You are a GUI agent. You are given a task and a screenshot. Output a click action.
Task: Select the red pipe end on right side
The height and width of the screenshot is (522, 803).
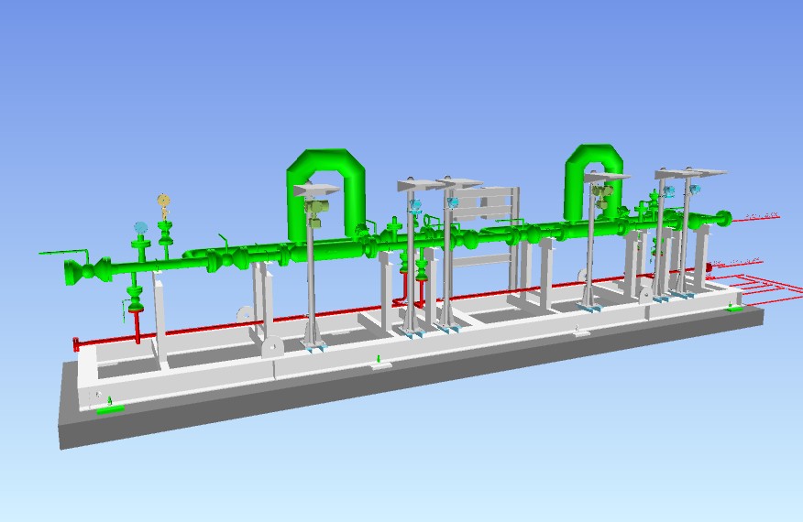(708, 266)
